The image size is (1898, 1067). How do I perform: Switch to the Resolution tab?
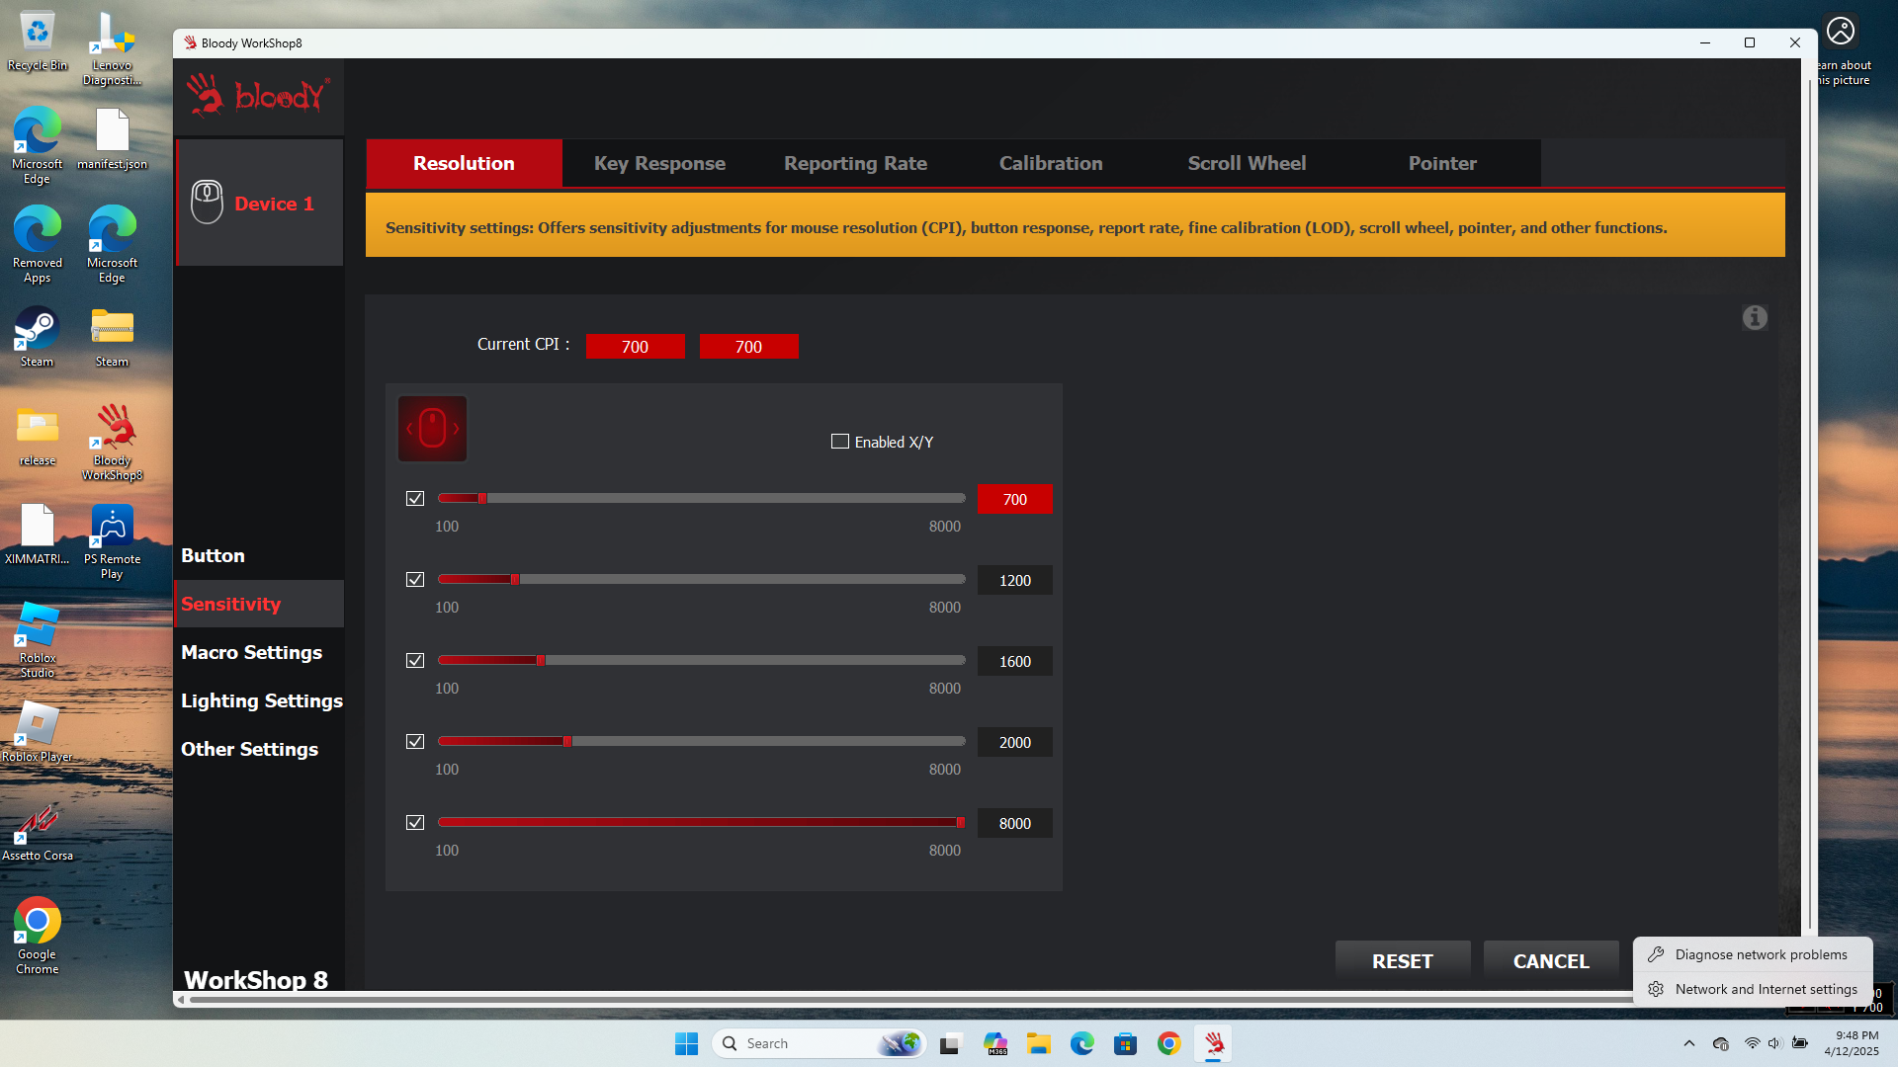click(464, 163)
